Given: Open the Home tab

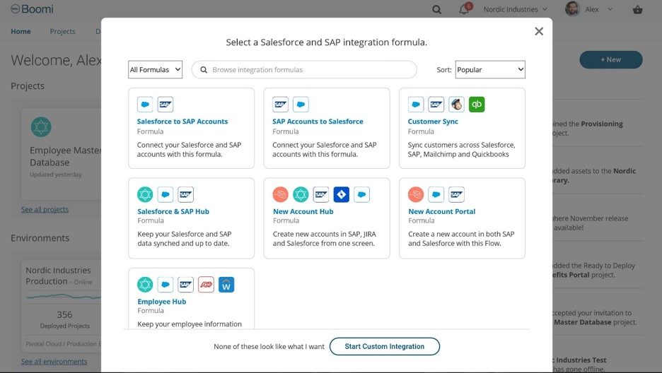Looking at the screenshot, I should point(21,31).
